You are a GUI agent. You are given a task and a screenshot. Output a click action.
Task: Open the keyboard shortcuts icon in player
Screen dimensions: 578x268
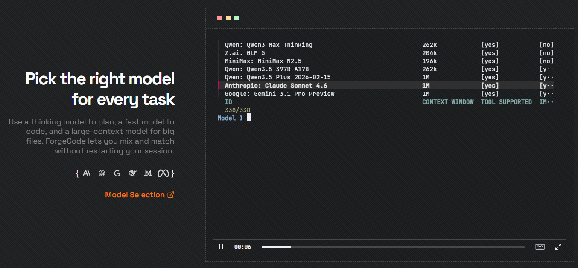coord(540,247)
